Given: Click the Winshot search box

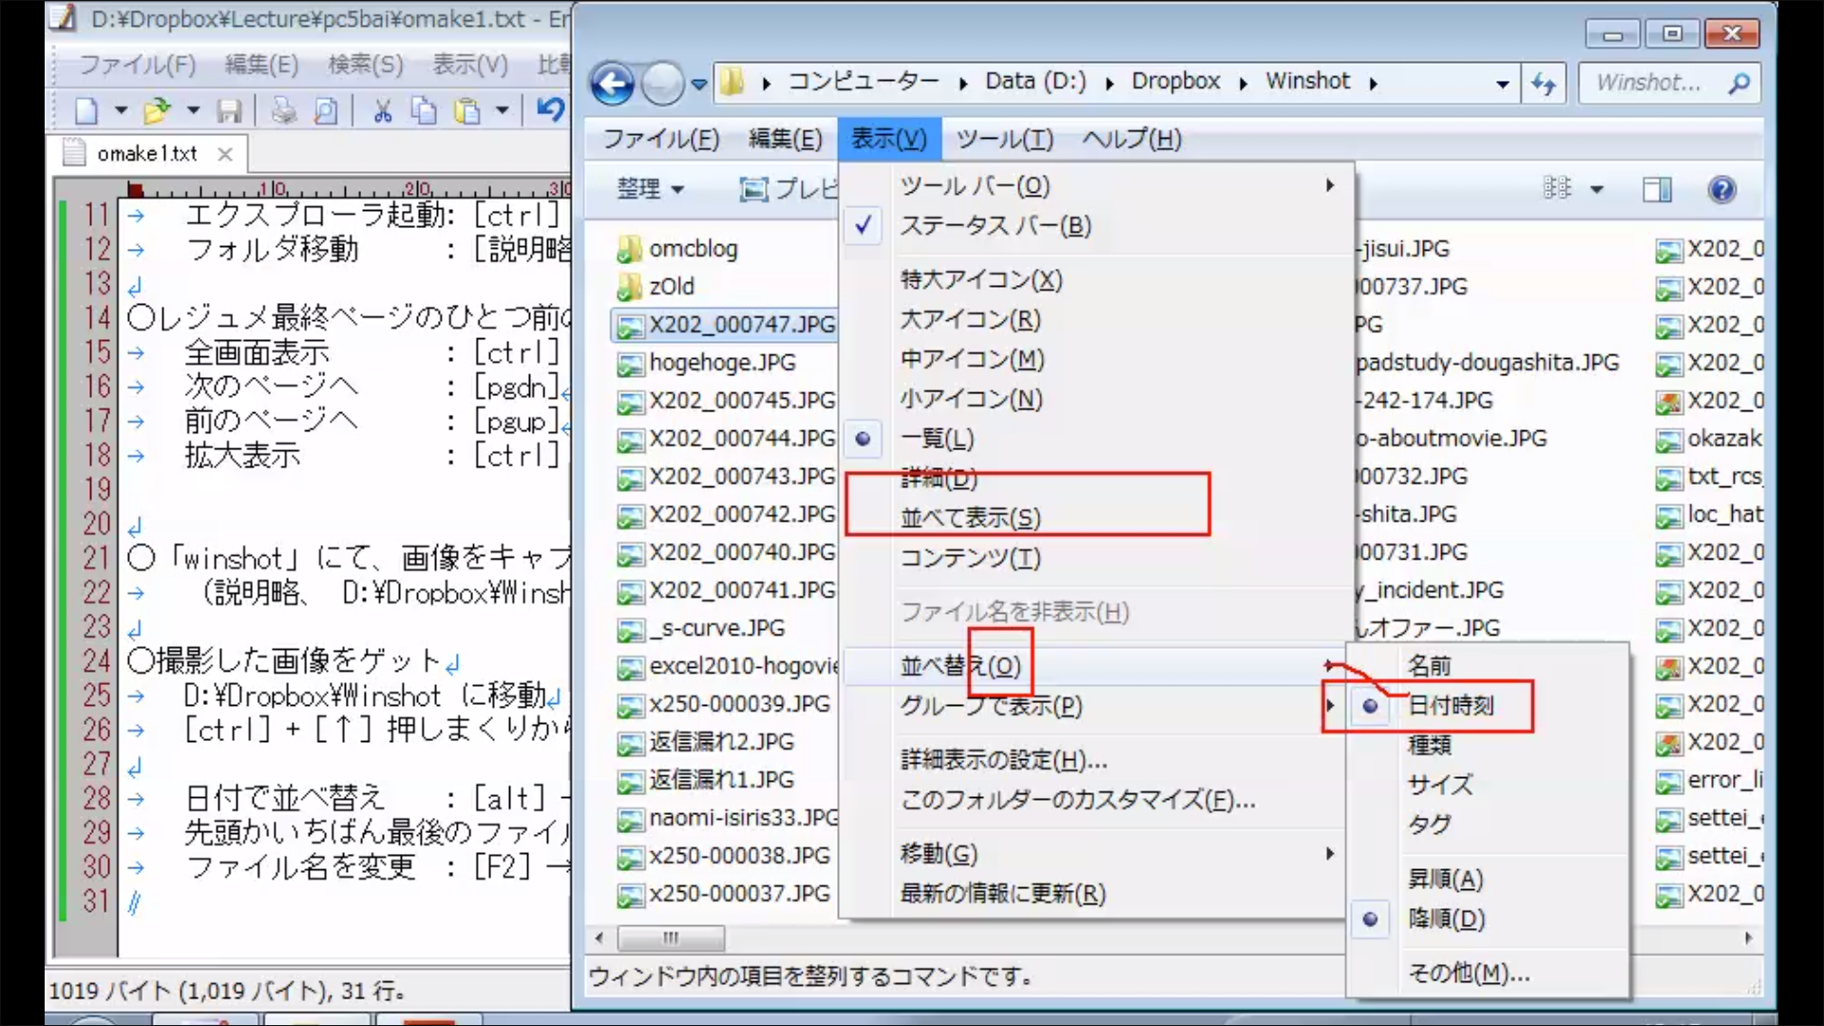Looking at the screenshot, I should (x=1653, y=84).
